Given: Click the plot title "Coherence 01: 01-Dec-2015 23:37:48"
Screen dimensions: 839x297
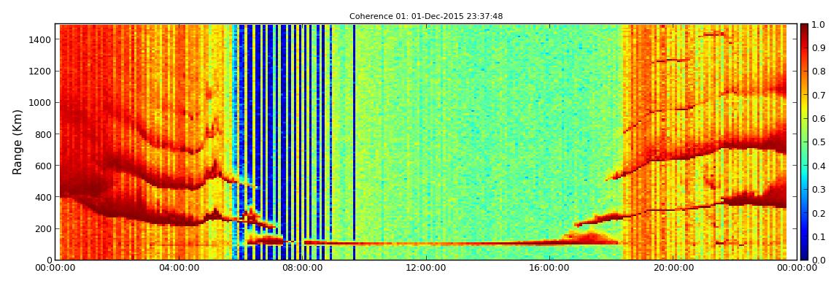Looking at the screenshot, I should pyautogui.click(x=426, y=17).
